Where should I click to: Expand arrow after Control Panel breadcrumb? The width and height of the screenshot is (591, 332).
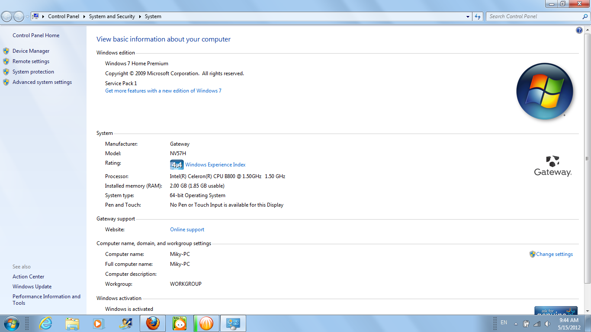(84, 16)
